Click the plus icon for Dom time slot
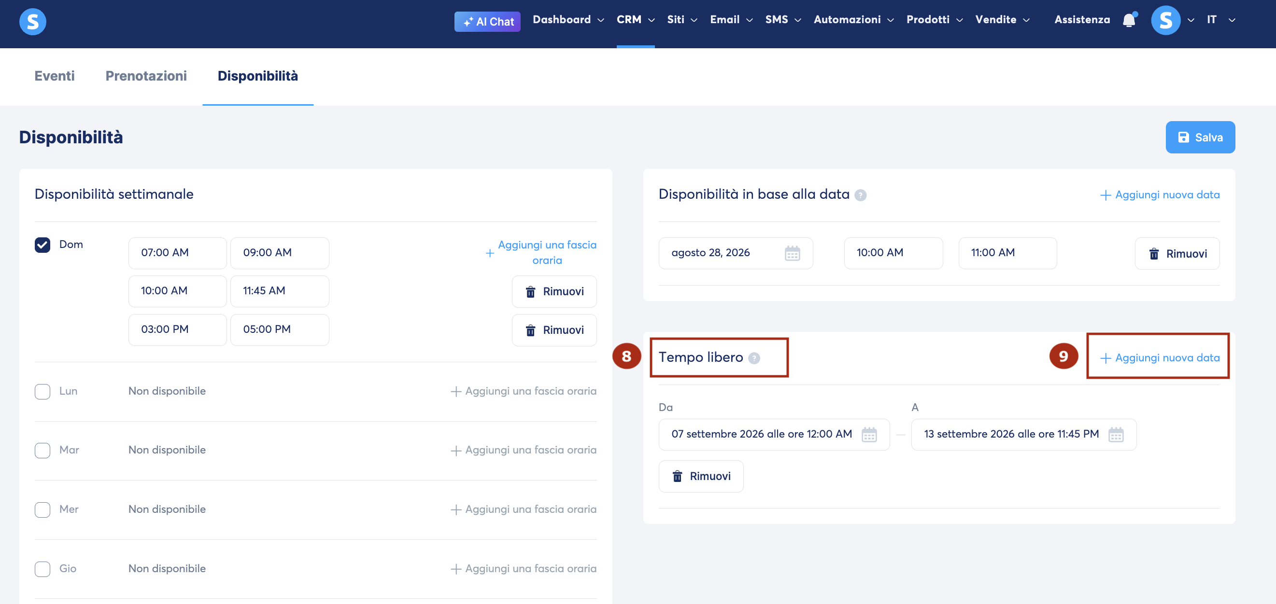 [x=490, y=253]
